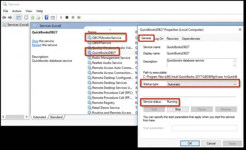This screenshot has height=150, width=246.
Task: Open the Dependencies tab in Properties
Action: coord(191,39)
